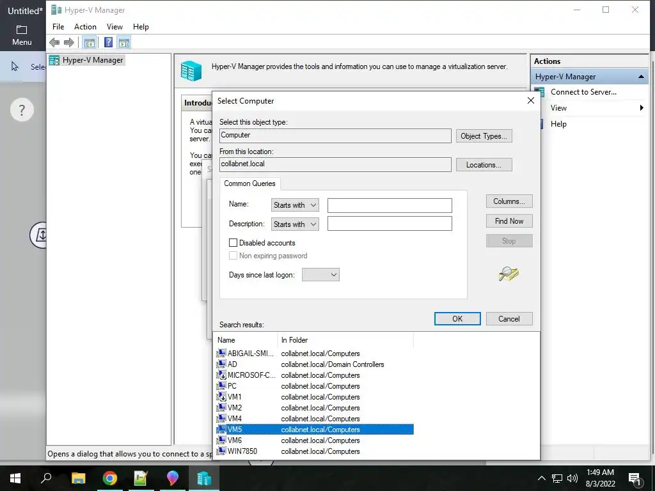Open the View menu in menu bar

click(x=114, y=27)
